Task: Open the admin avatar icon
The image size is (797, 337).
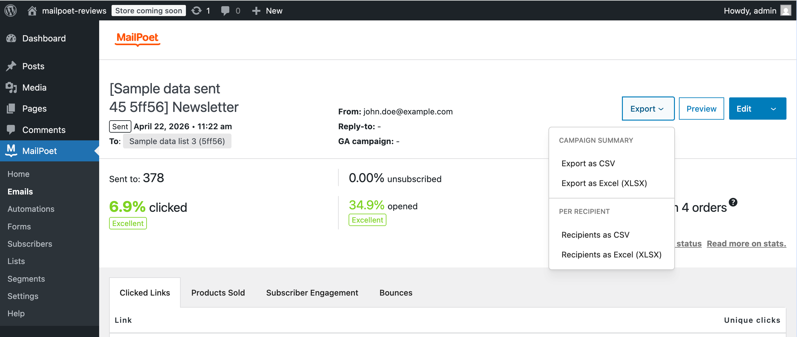Action: point(786,11)
